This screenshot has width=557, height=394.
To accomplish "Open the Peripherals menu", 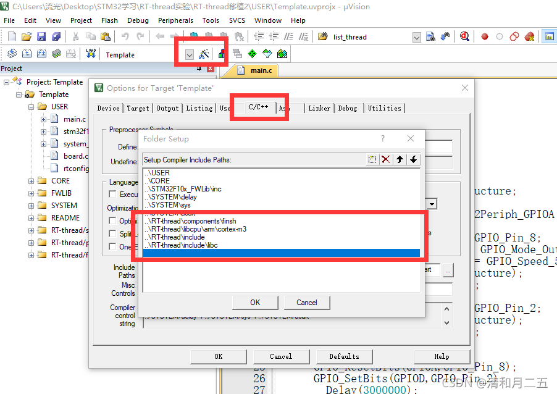I will tap(175, 20).
